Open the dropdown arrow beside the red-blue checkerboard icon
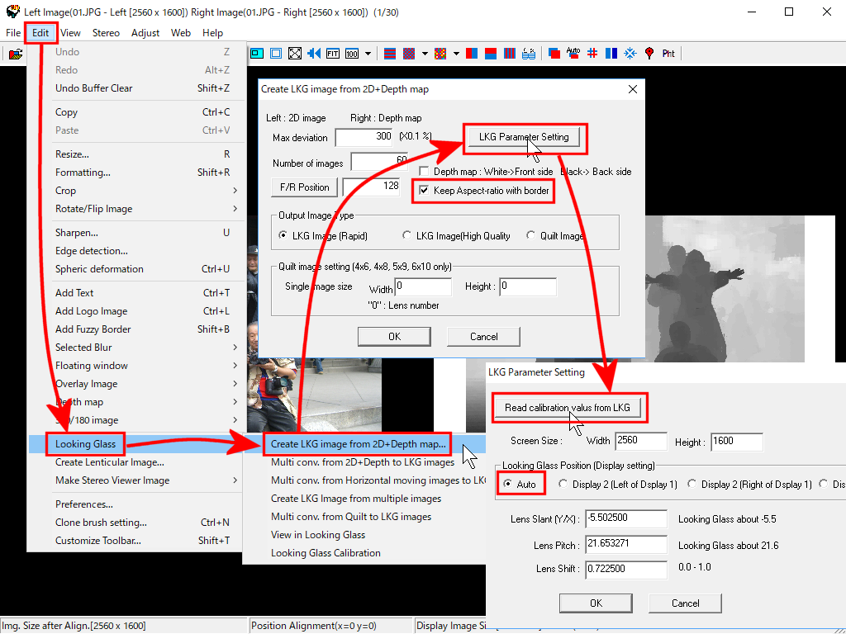The image size is (846, 634). click(425, 54)
